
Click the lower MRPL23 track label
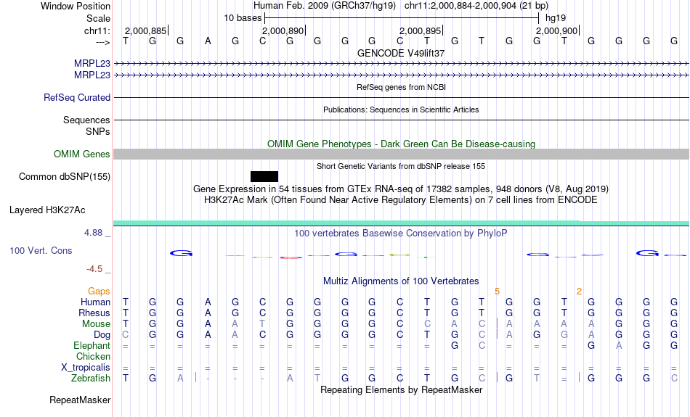(92, 75)
